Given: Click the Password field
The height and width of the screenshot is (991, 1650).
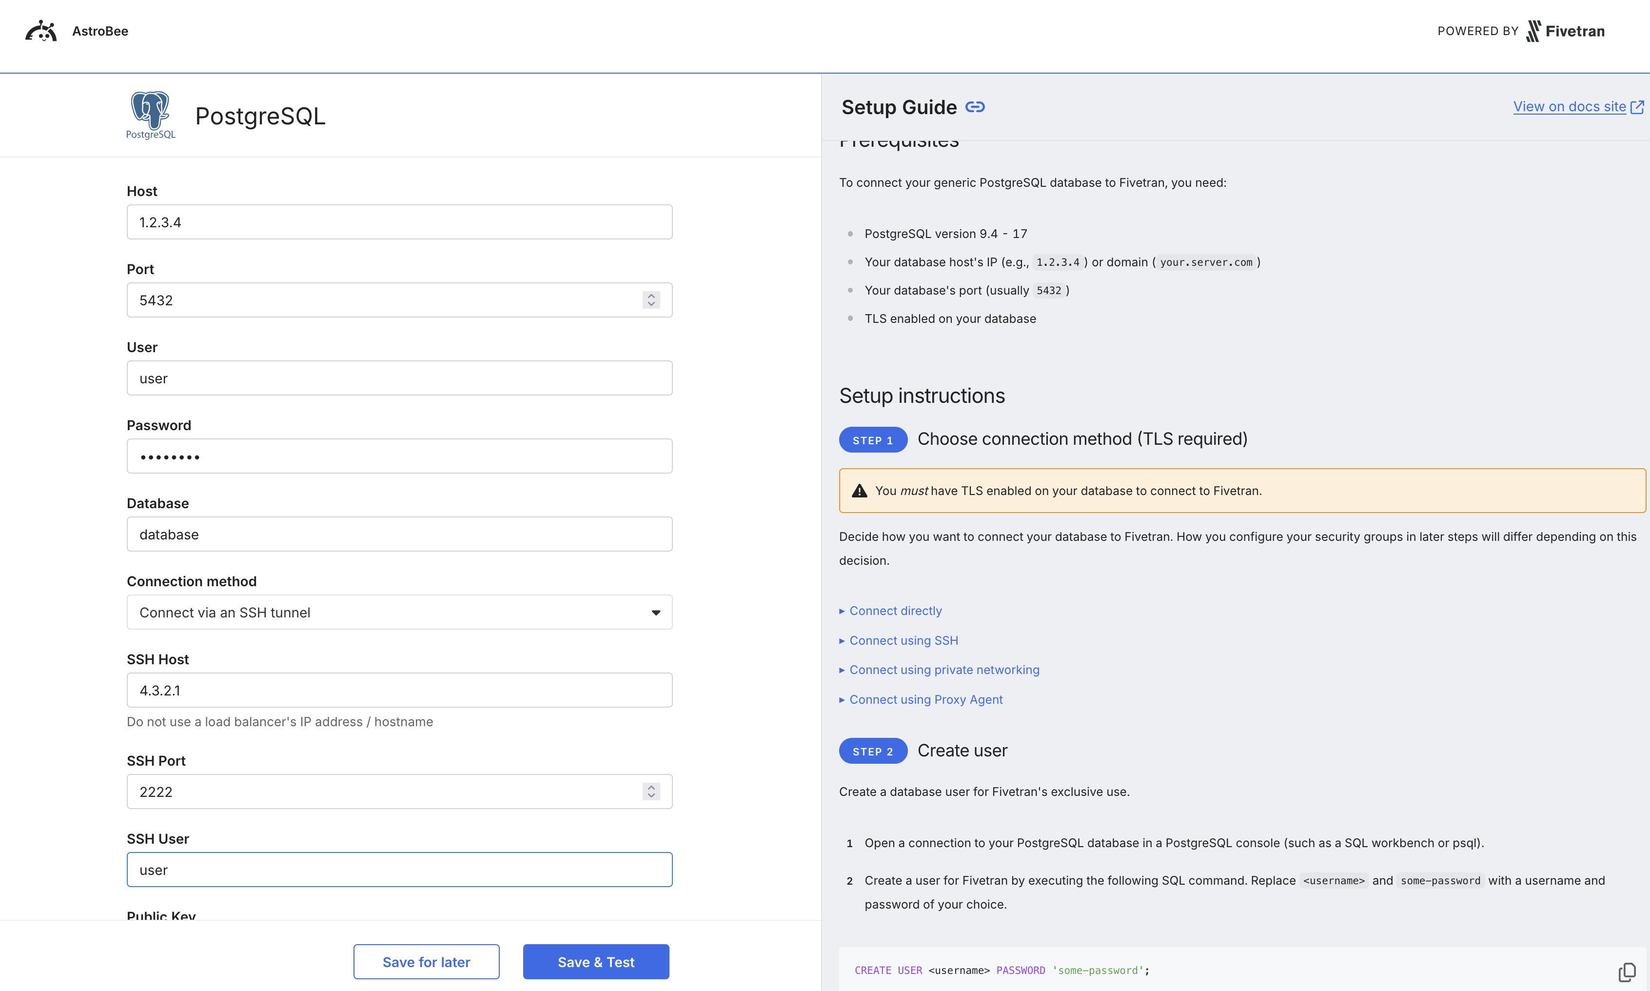Looking at the screenshot, I should pos(398,456).
